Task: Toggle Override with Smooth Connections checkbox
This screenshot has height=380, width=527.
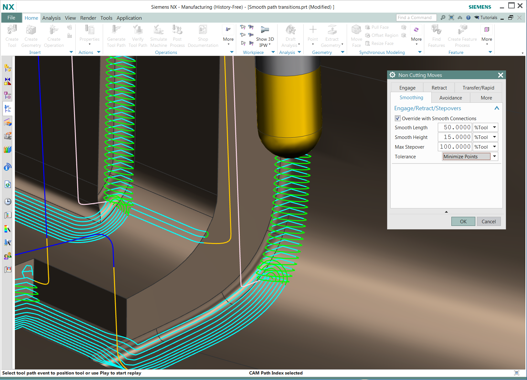Action: point(398,118)
